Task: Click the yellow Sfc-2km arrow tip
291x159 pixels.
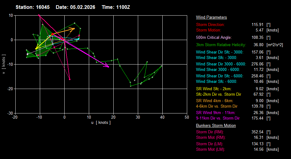Action: click(x=36, y=48)
